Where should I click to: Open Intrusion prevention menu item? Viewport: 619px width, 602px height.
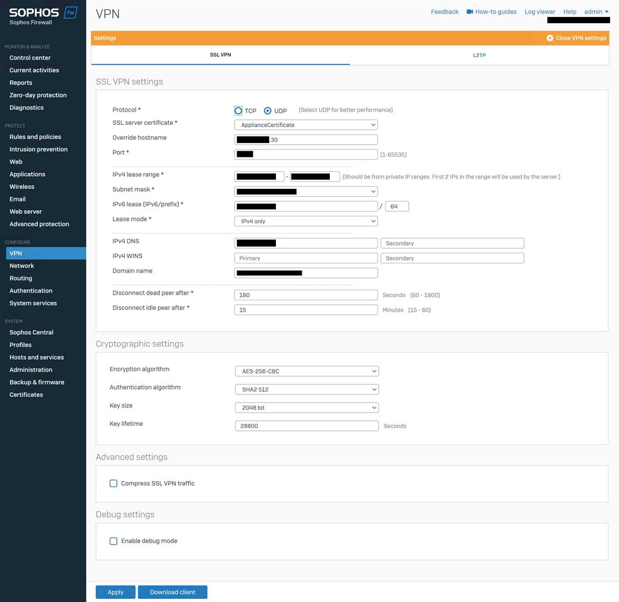[x=38, y=149]
